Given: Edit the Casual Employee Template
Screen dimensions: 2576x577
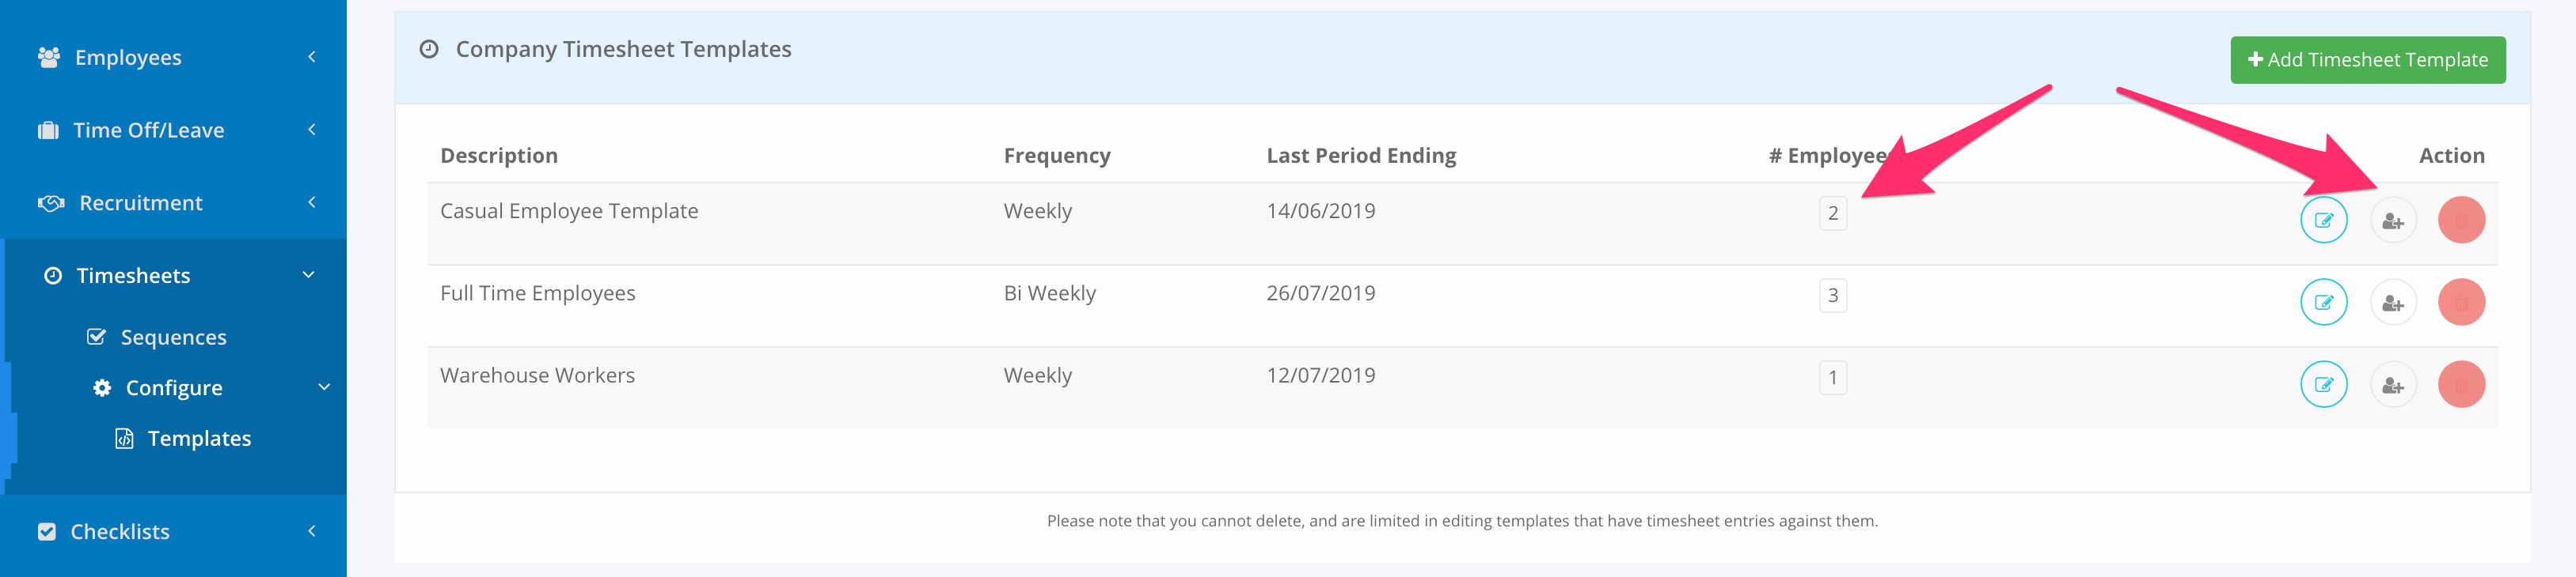Looking at the screenshot, I should 2323,221.
